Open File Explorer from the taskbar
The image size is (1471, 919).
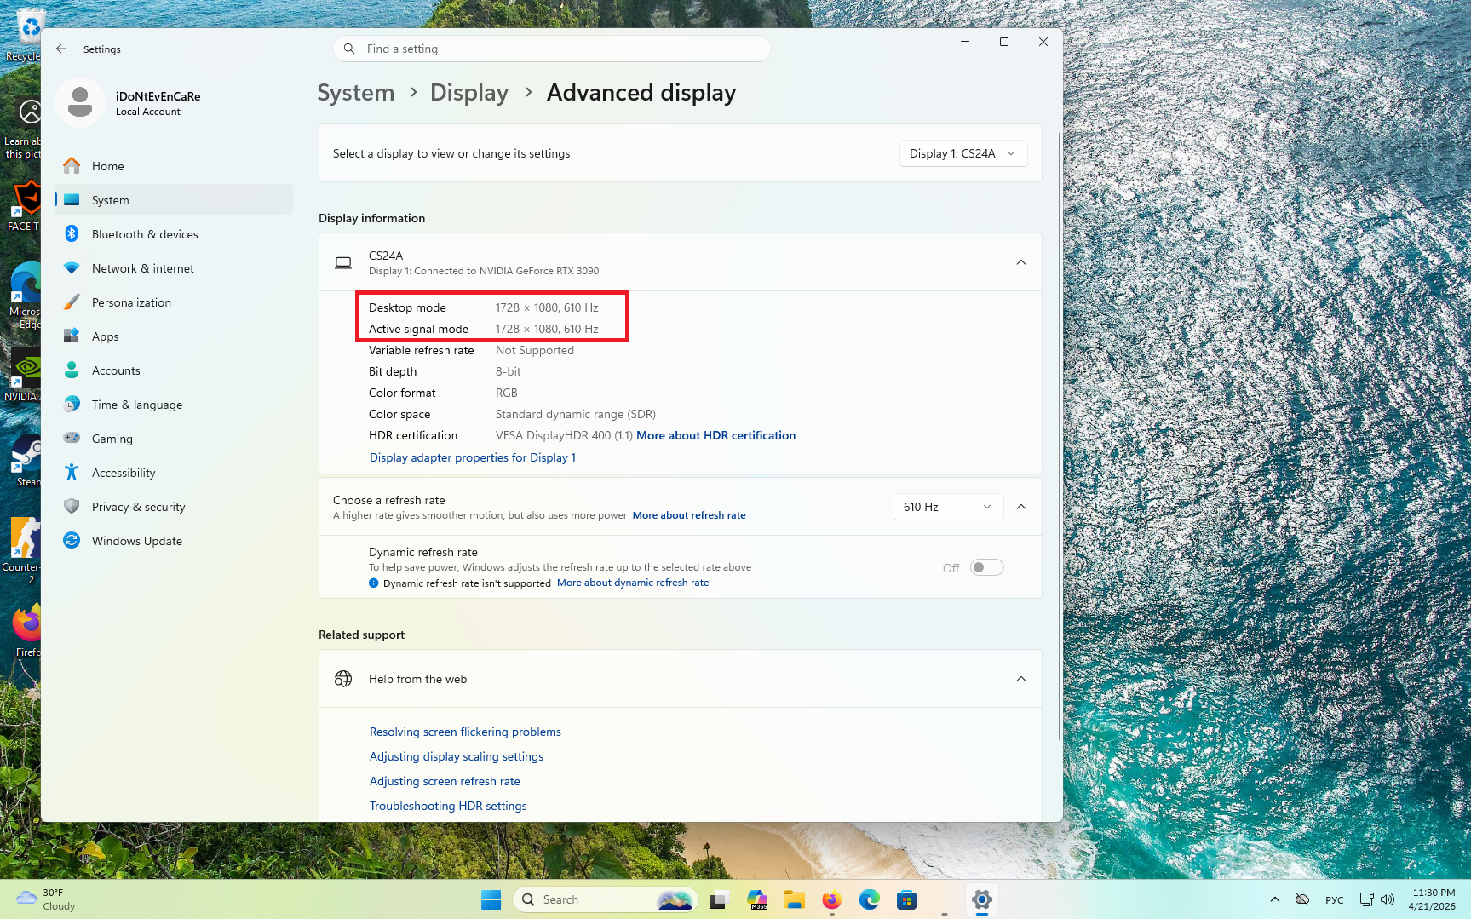click(794, 899)
